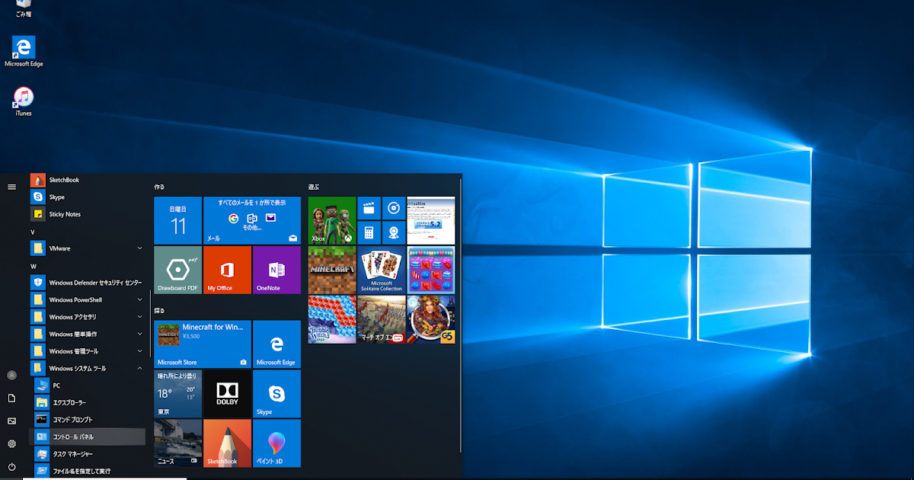Open Pictures from the Start left rail
The image size is (914, 480).
pos(11,421)
